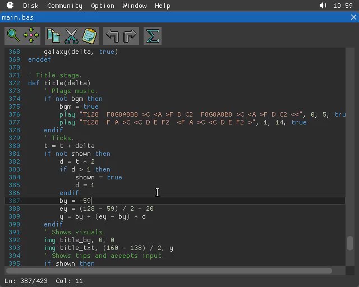Click the horizontal scrollbar thumb
Image resolution: width=359 pixels, height=287 pixels.
(x=169, y=271)
